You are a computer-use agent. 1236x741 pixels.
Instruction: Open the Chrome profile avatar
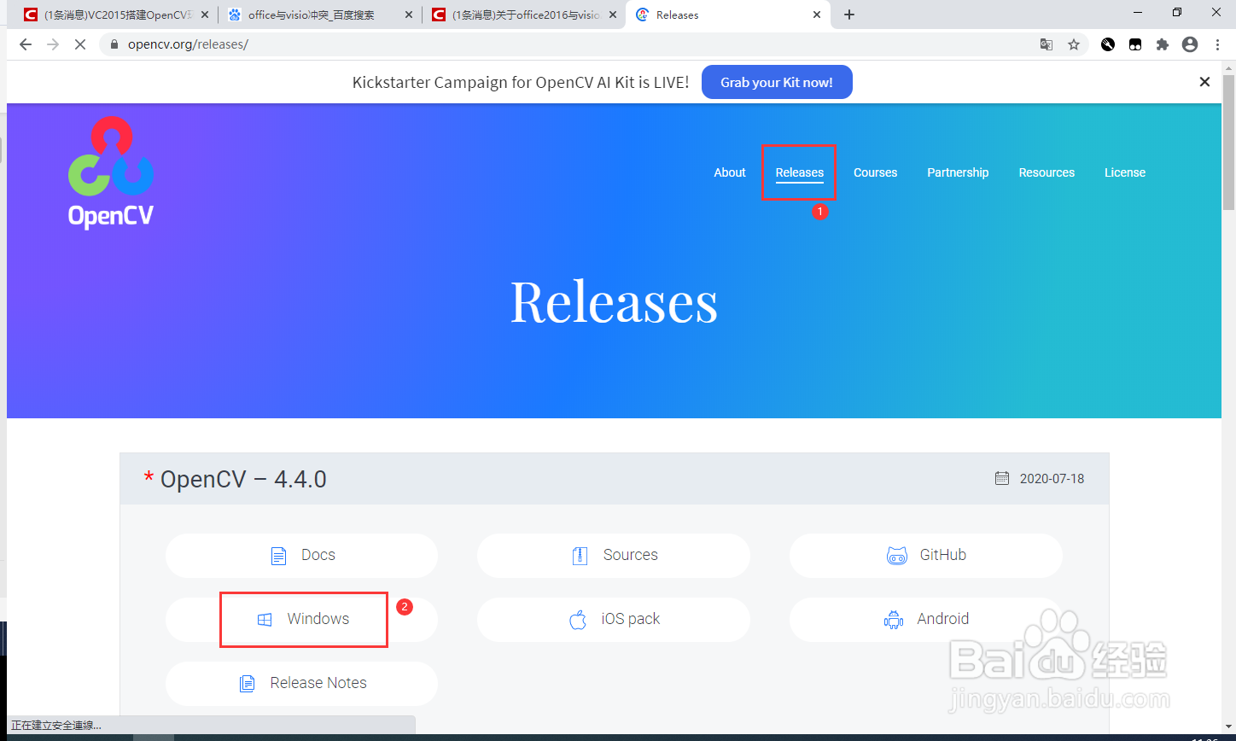1190,44
